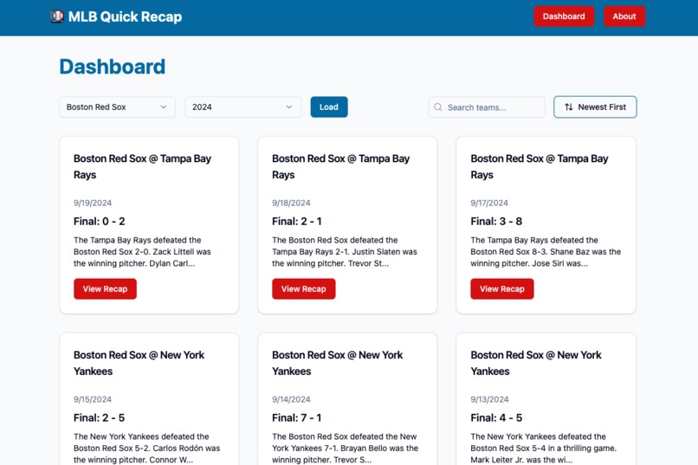Click the 9/13/2024 date text
The width and height of the screenshot is (698, 465).
(x=489, y=399)
